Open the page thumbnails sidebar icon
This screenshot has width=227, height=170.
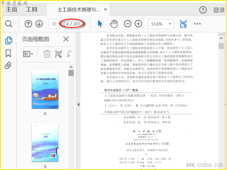tap(9, 41)
